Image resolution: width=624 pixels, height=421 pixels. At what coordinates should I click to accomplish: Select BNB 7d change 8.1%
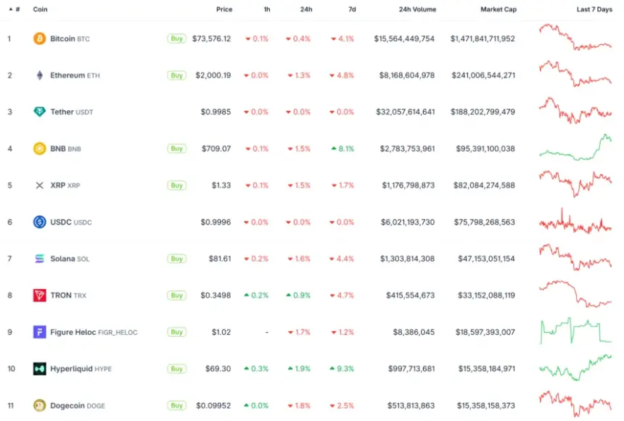342,149
